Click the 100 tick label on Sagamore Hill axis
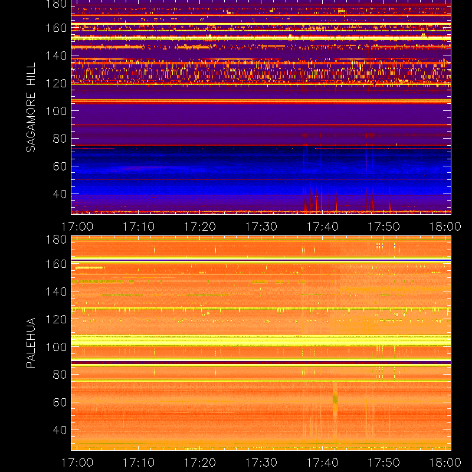 coord(56,111)
